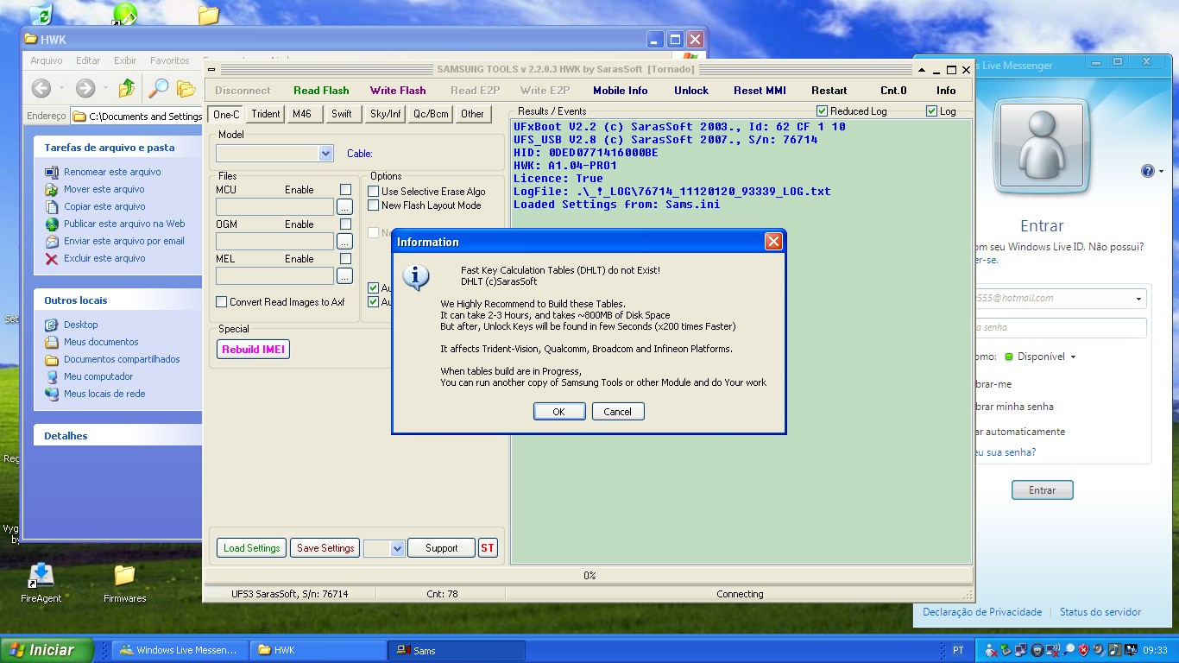Screen dimensions: 1179x663
Task: Check 'Convert Read Images to Axf'
Action: tap(222, 302)
